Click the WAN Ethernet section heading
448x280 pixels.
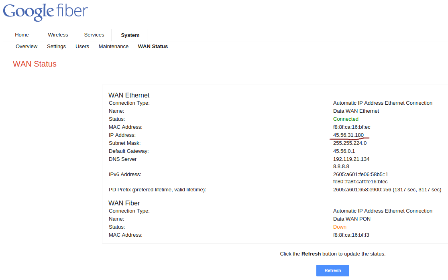tap(129, 95)
